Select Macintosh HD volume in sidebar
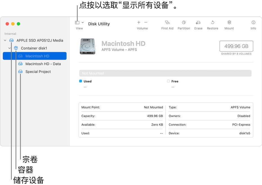 point(35,56)
